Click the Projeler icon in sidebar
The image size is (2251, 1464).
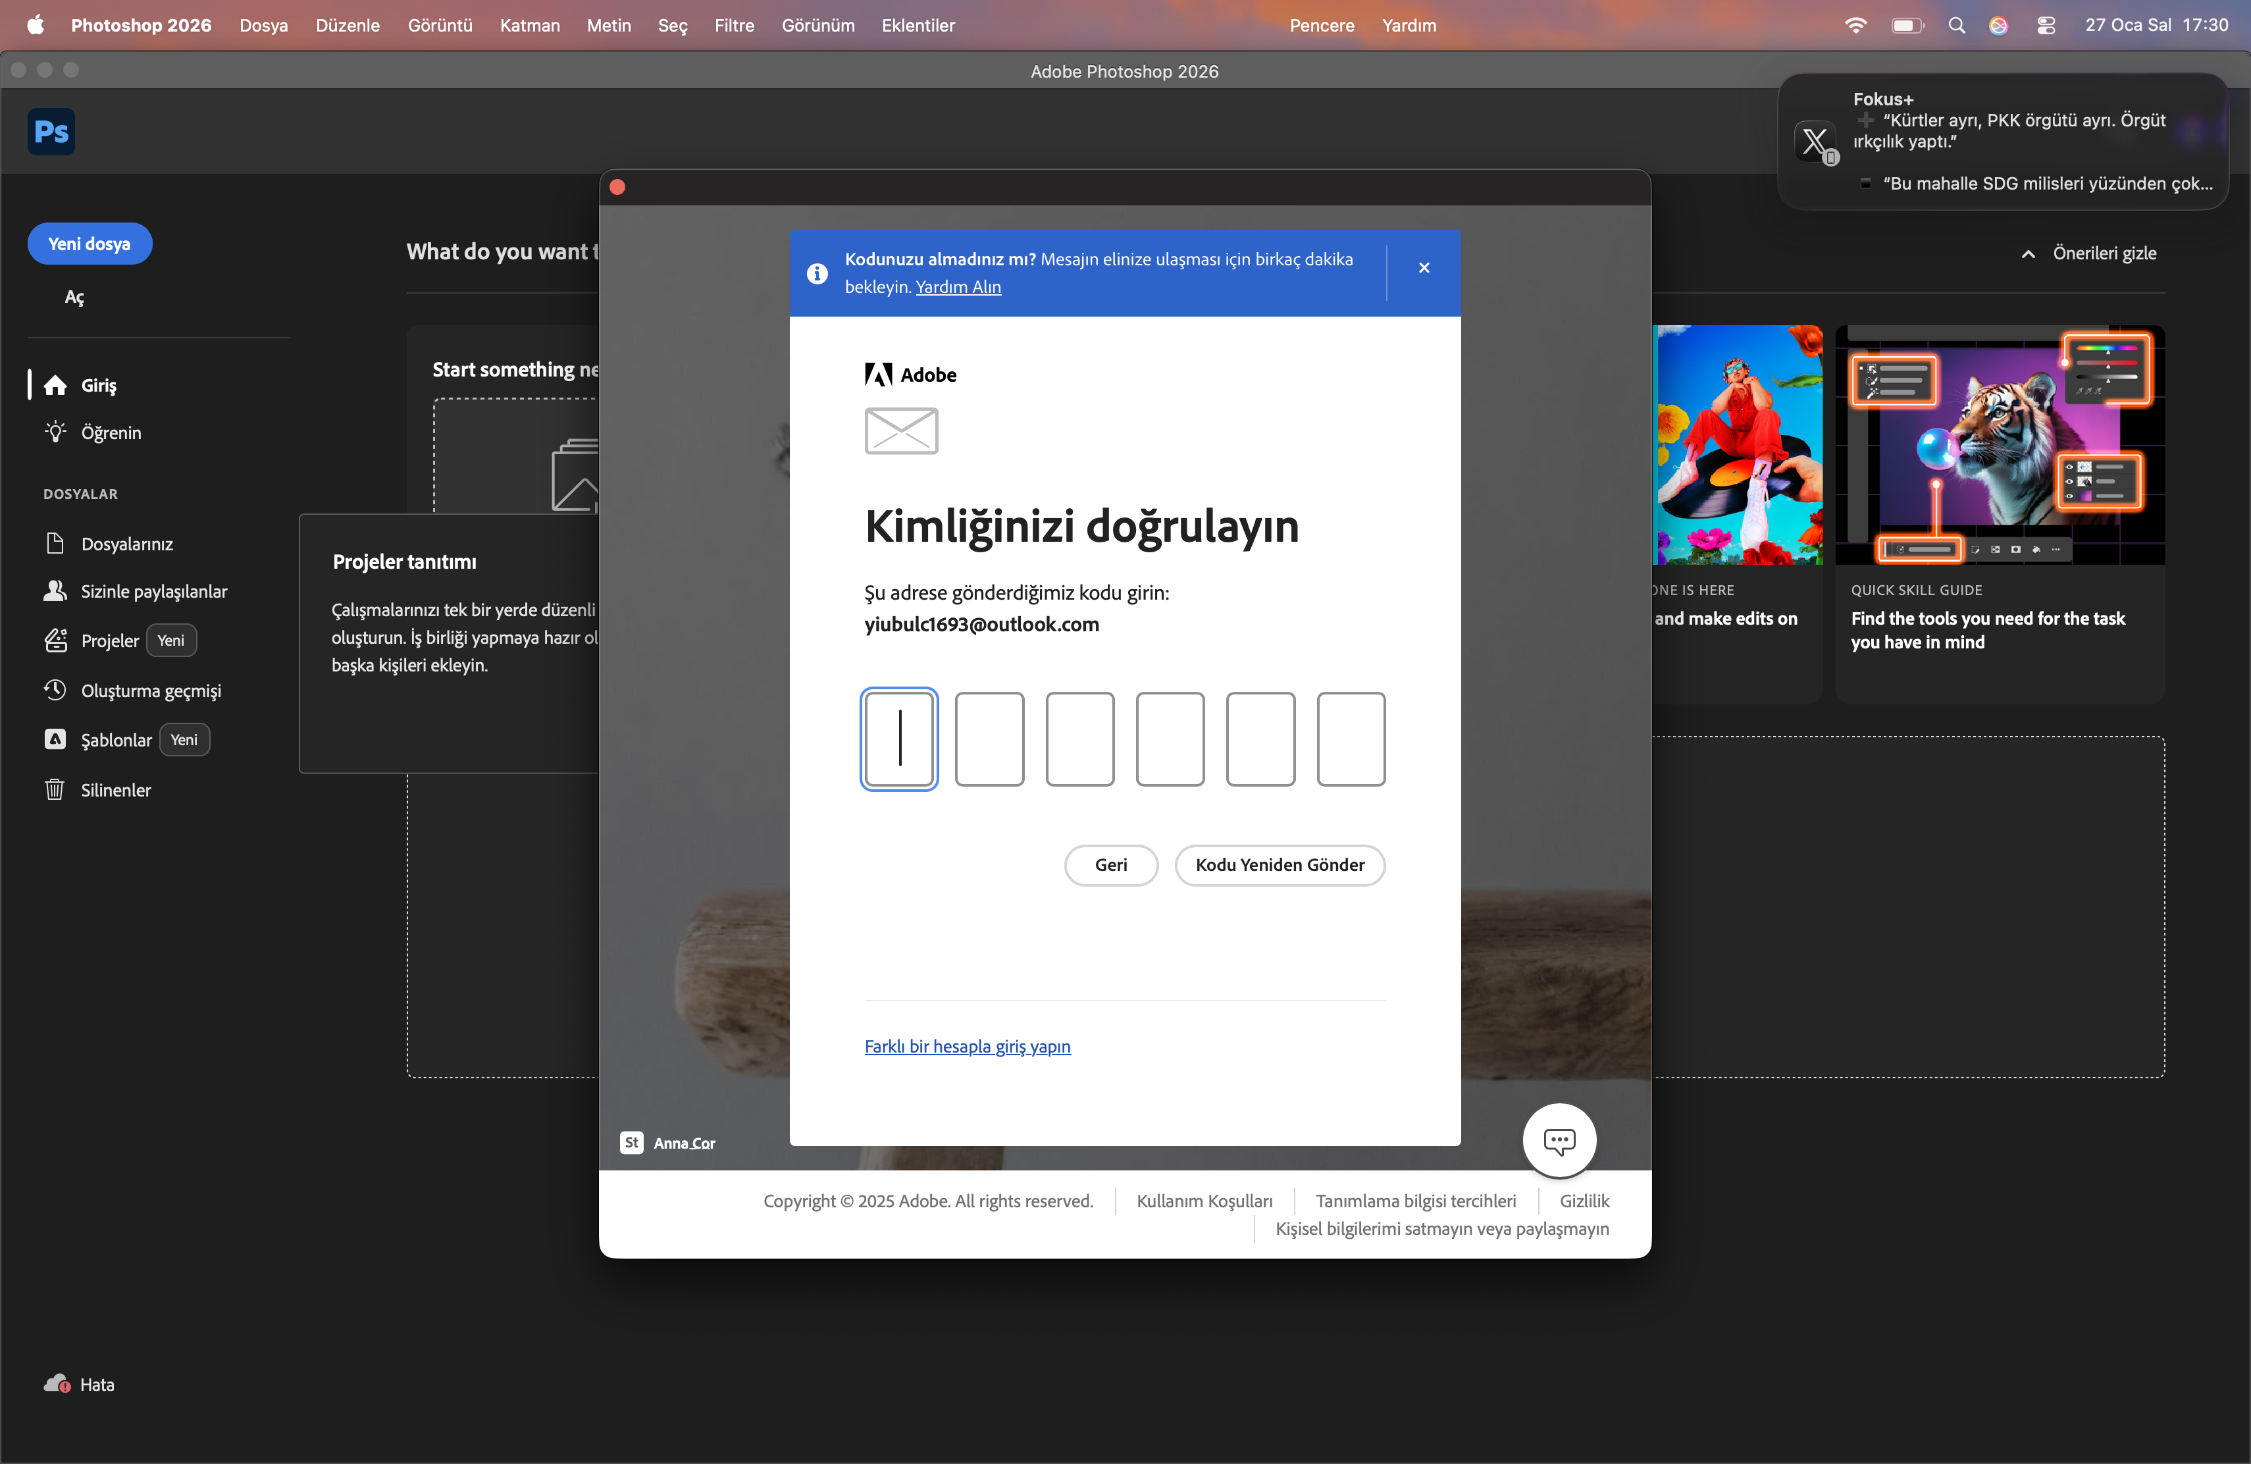point(56,640)
